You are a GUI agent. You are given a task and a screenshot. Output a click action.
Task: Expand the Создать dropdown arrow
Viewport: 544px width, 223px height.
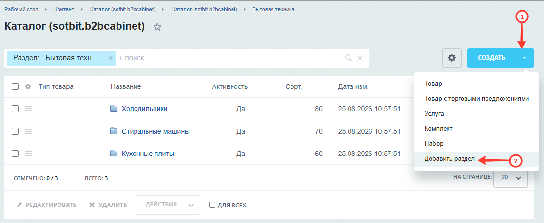tap(525, 58)
